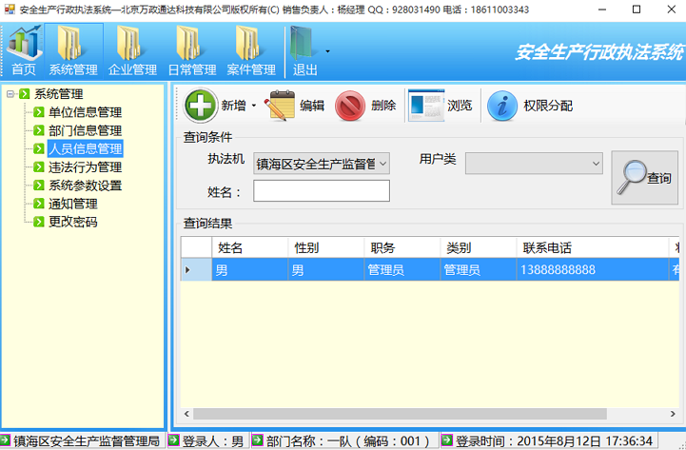686x450 pixels.
Task: Open the 用户类 user type dropdown
Action: (x=596, y=164)
